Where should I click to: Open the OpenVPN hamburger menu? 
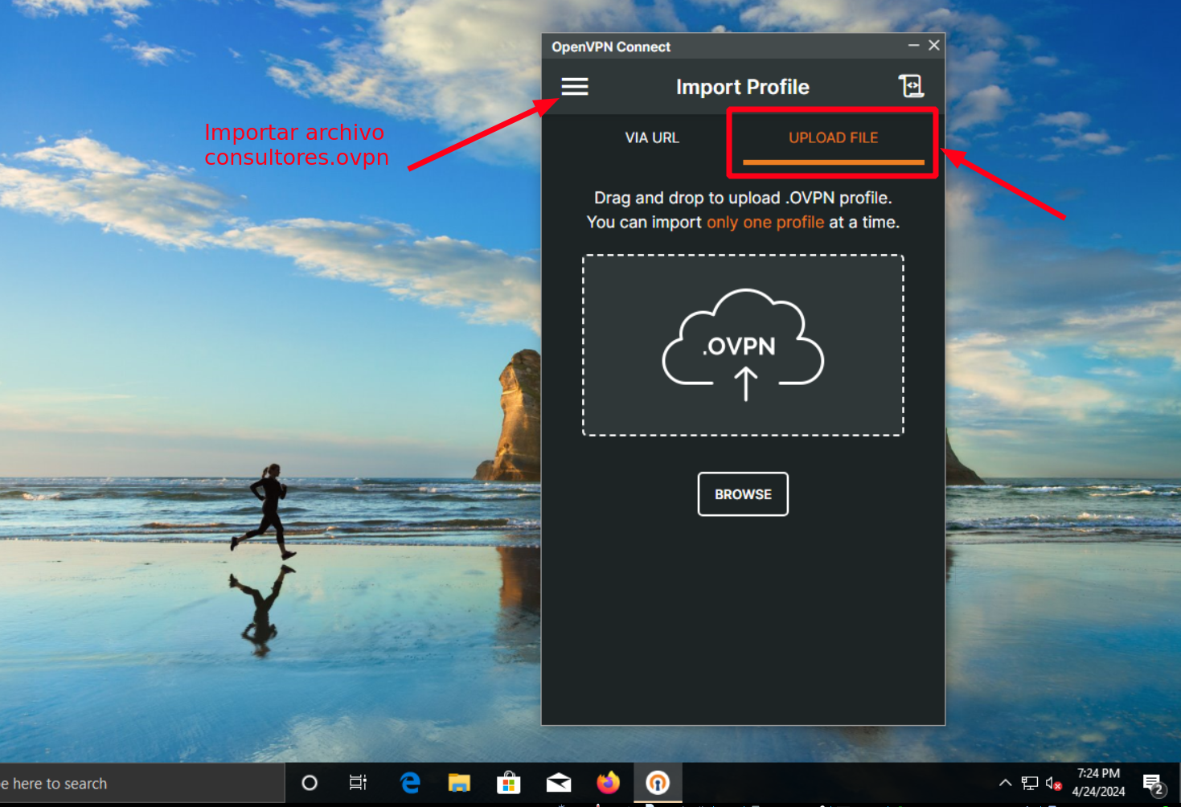[x=574, y=86]
